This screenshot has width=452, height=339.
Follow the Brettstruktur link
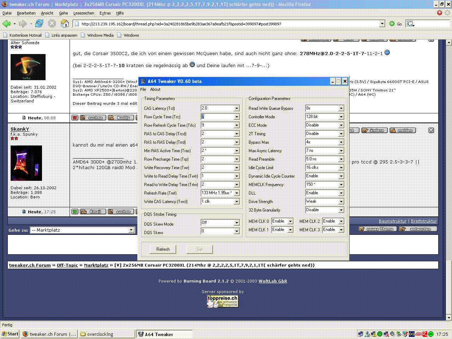[424, 221]
